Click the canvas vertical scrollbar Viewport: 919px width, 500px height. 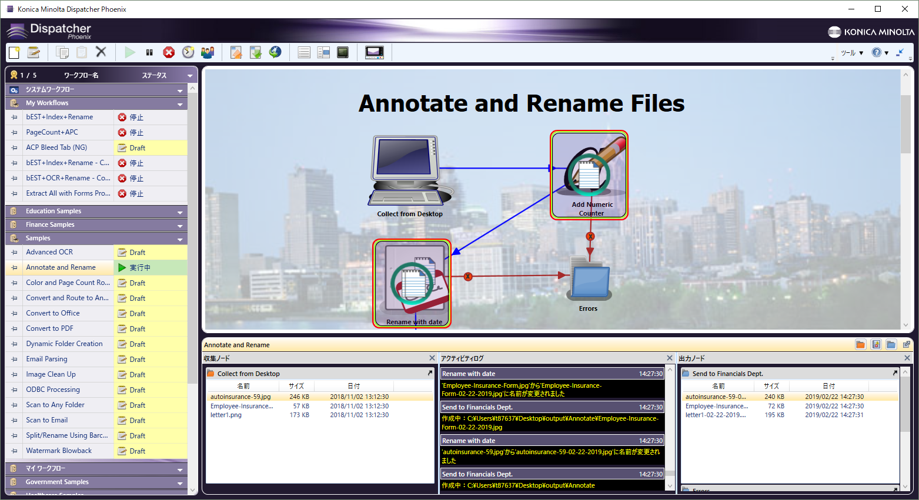coord(905,123)
